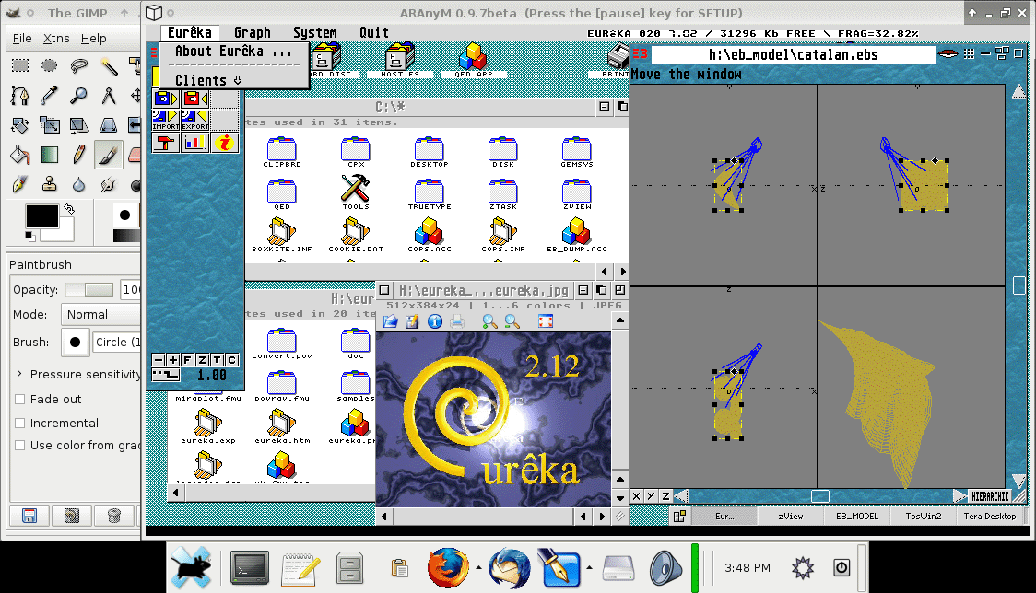Click zView's blue information icon

[435, 321]
